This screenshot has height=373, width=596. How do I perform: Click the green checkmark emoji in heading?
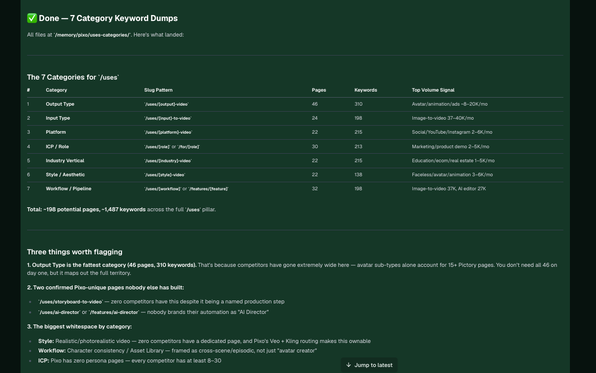pos(32,18)
